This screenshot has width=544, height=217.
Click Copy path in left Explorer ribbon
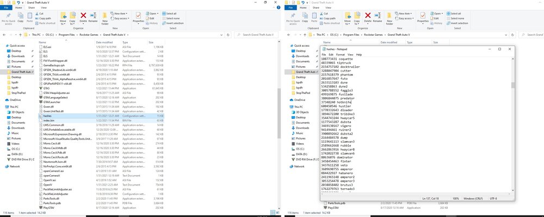point(43,18)
